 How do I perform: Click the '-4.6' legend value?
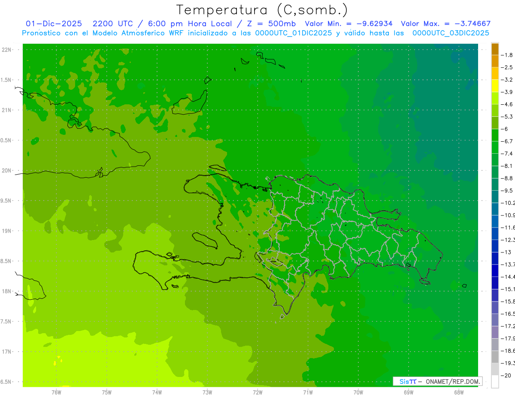pyautogui.click(x=507, y=104)
